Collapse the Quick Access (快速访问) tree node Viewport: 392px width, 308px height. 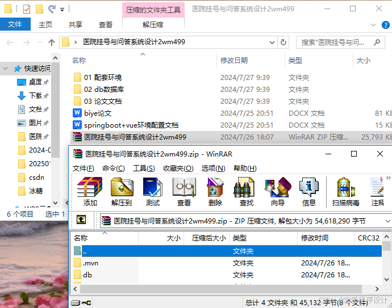[6, 69]
